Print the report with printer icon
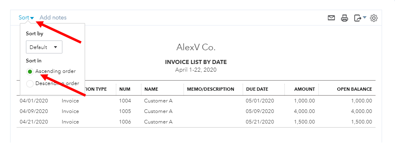This screenshot has width=395, height=147. 345,18
